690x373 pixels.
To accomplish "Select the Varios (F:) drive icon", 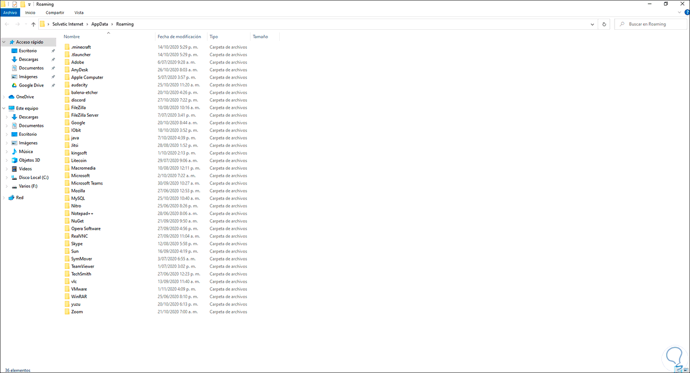I will tap(14, 186).
